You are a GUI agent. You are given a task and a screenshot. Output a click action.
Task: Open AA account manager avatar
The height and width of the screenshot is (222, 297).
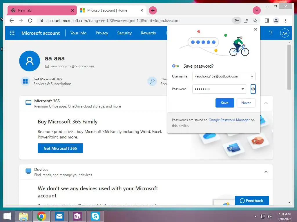click(285, 33)
